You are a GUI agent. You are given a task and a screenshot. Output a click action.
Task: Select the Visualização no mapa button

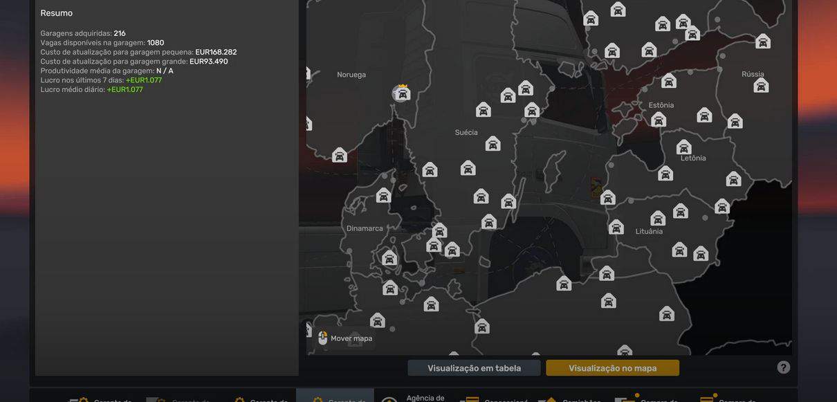pos(612,368)
